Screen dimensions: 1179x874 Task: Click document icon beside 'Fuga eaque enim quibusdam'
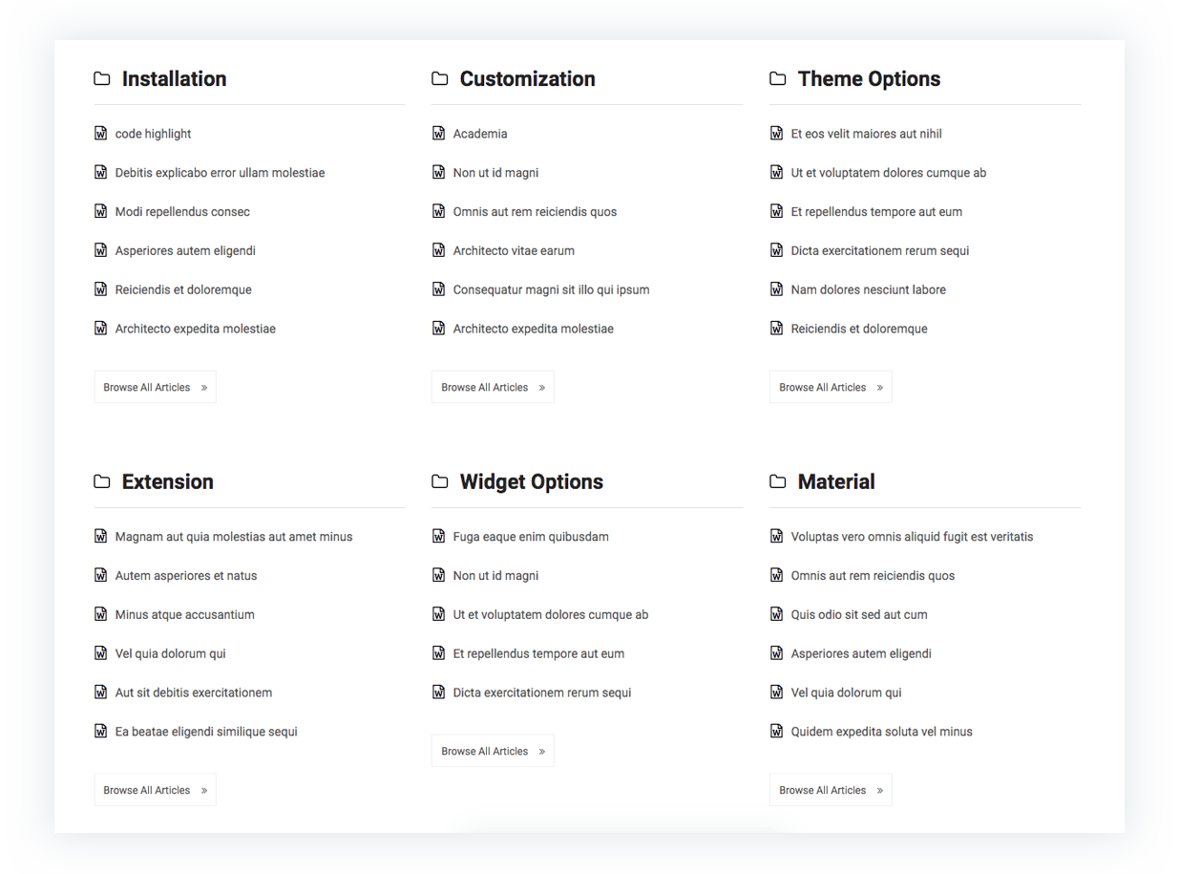click(x=438, y=536)
